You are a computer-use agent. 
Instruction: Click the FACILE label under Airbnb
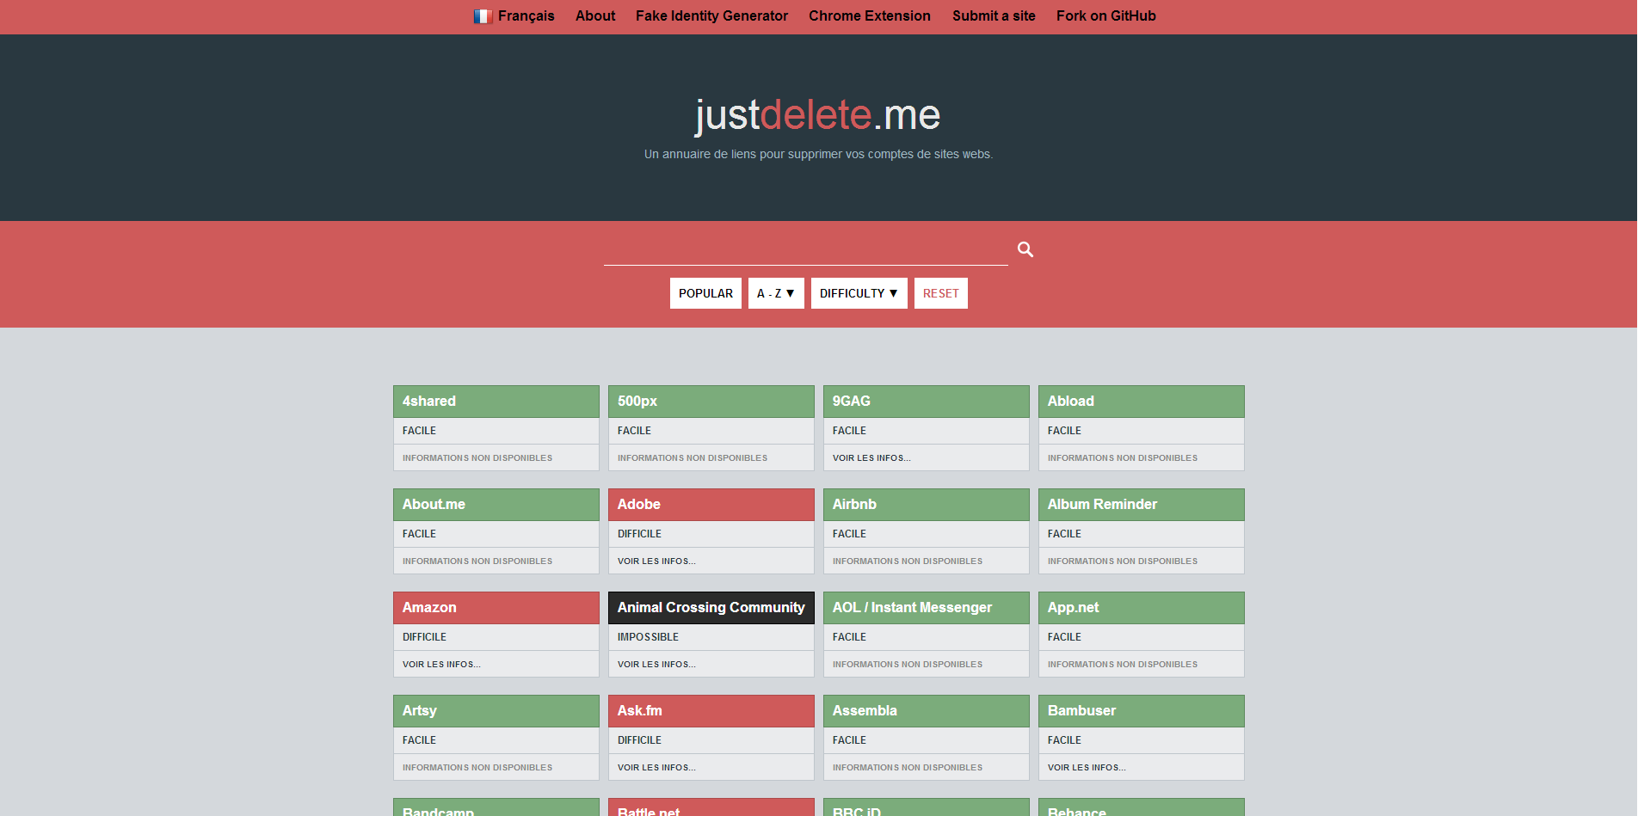(849, 534)
